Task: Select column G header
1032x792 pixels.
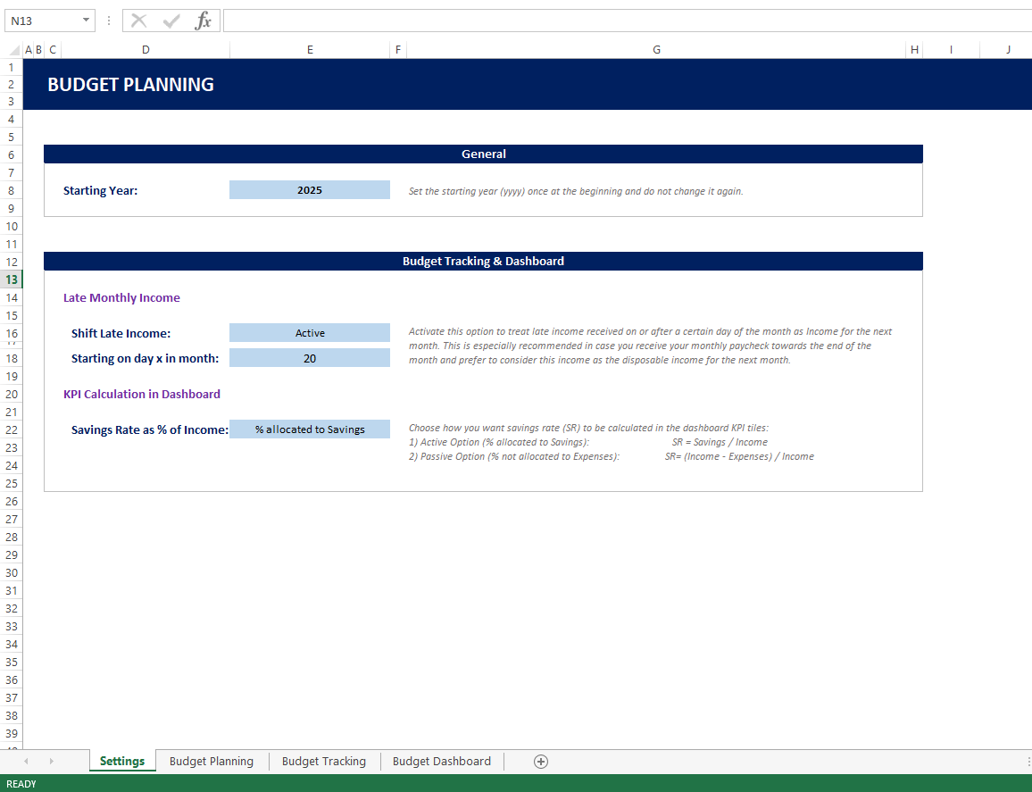Action: [x=656, y=50]
